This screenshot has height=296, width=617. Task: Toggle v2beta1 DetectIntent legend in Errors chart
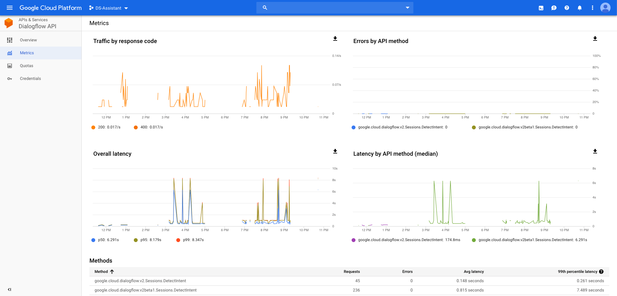tap(525, 127)
